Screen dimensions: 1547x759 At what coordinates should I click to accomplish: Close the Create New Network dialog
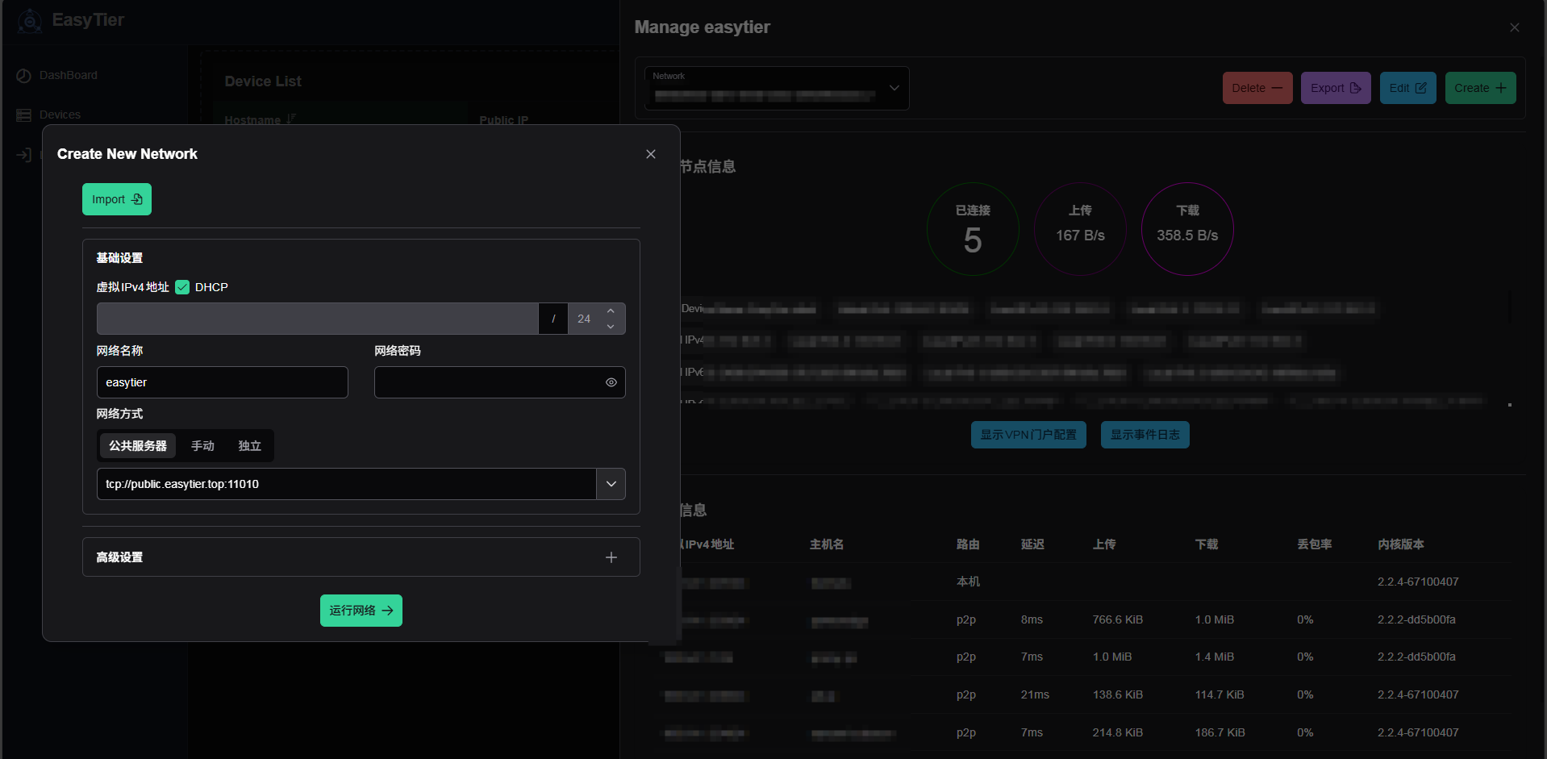point(651,154)
